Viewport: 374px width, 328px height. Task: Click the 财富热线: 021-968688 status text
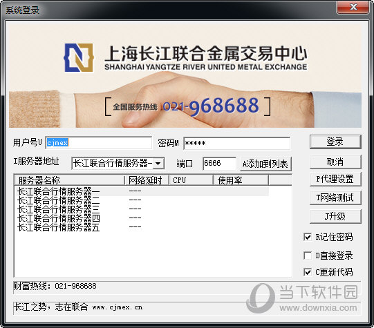[x=55, y=286]
